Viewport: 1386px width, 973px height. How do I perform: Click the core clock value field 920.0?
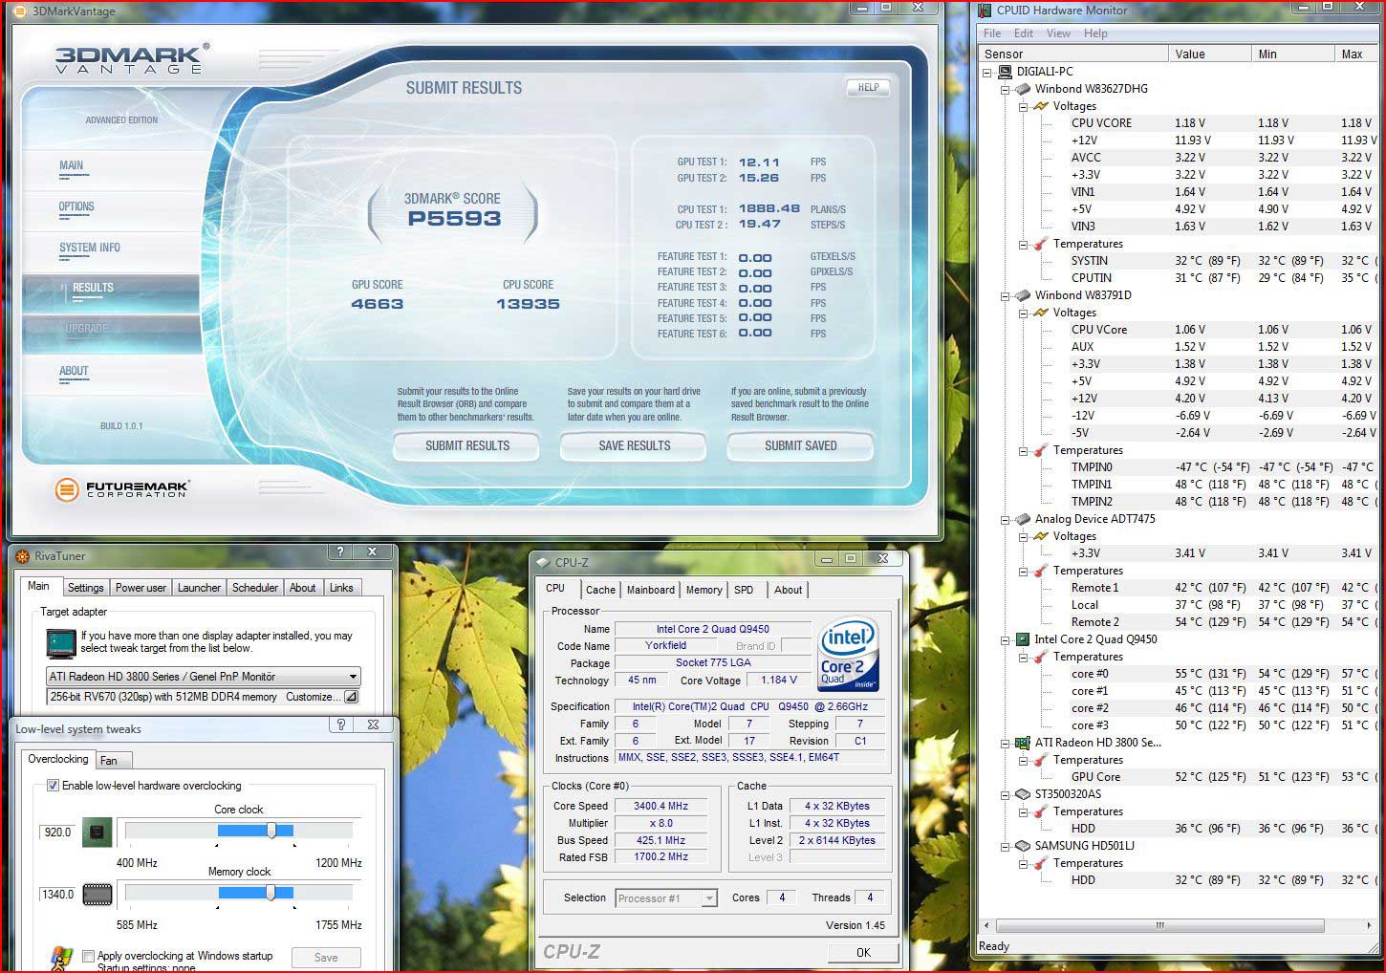[x=58, y=832]
